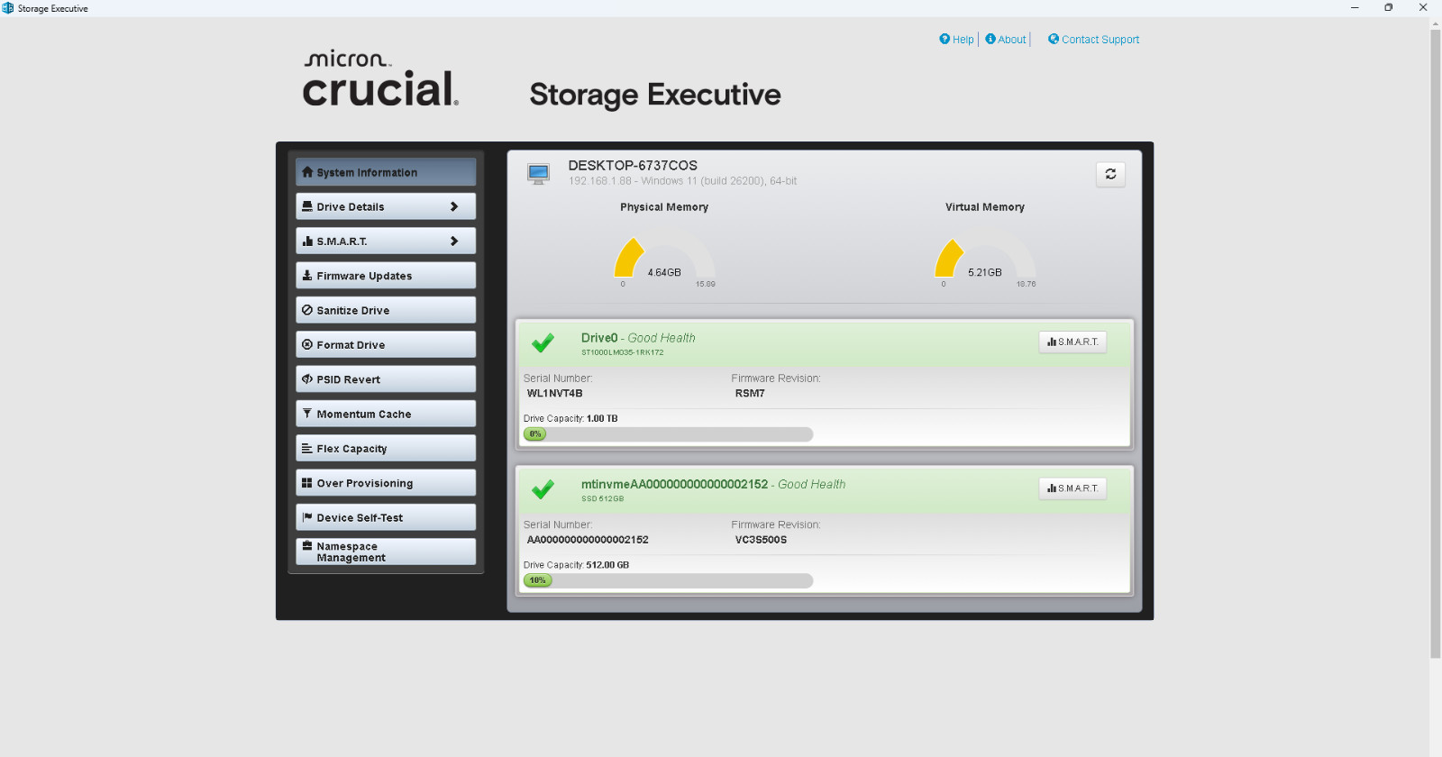1442x757 pixels.
Task: Click the DESKTOP-6737COS host name
Action: pyautogui.click(x=633, y=165)
